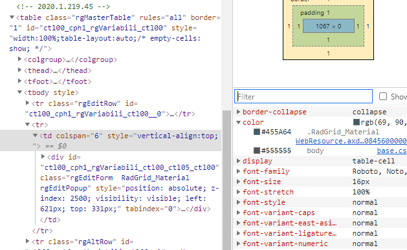Image resolution: width=407 pixels, height=250 pixels.
Task: Click the DOM tree scrollbar thumb
Action: (x=226, y=180)
